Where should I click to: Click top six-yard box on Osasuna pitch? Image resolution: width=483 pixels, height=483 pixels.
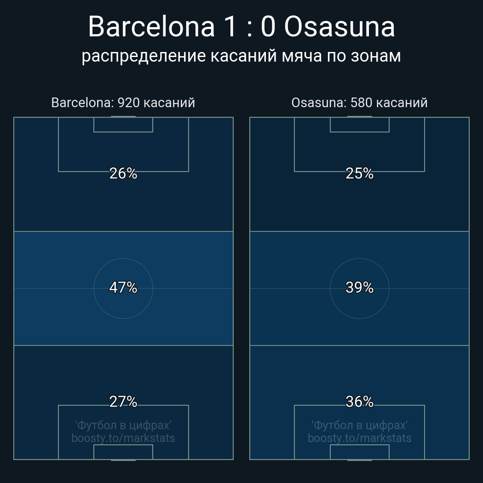(x=359, y=125)
